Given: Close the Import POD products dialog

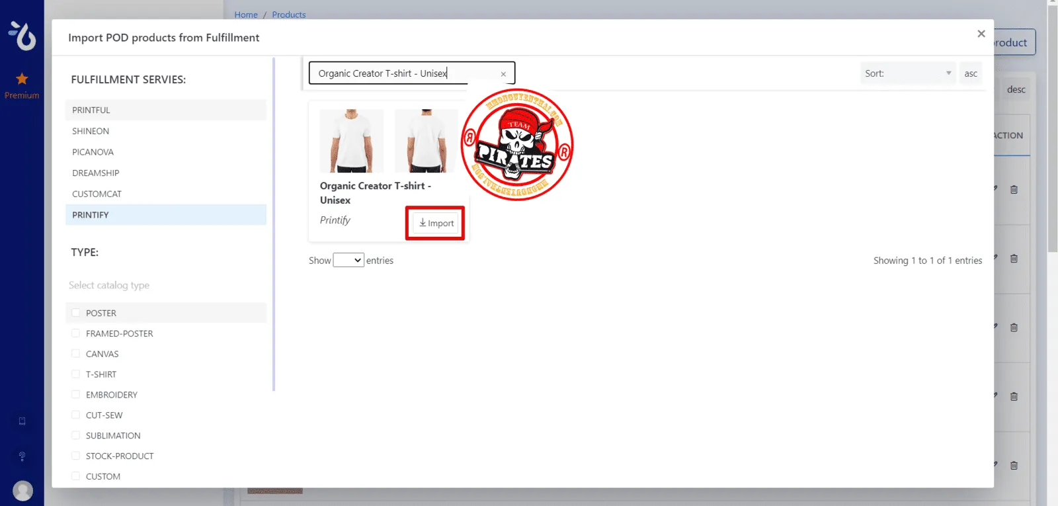Looking at the screenshot, I should (x=981, y=34).
